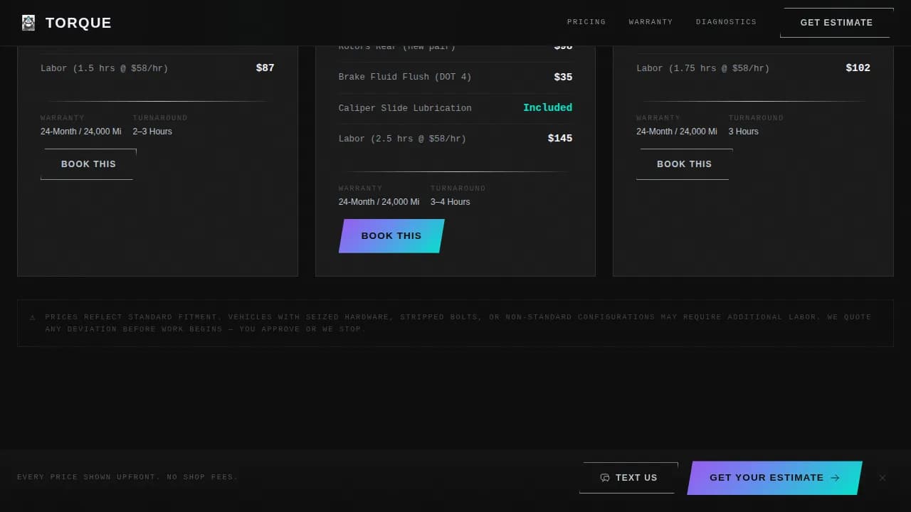Click 'Every price shown upfront' tagline
Screen dimensions: 911x512
point(127,477)
